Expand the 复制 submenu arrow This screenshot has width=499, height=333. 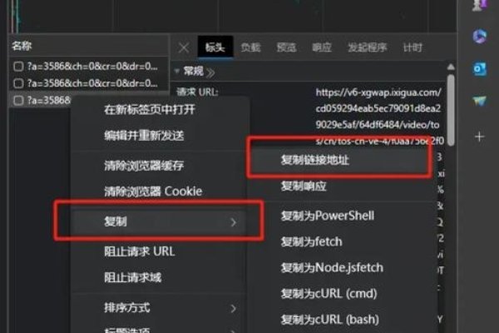[233, 222]
